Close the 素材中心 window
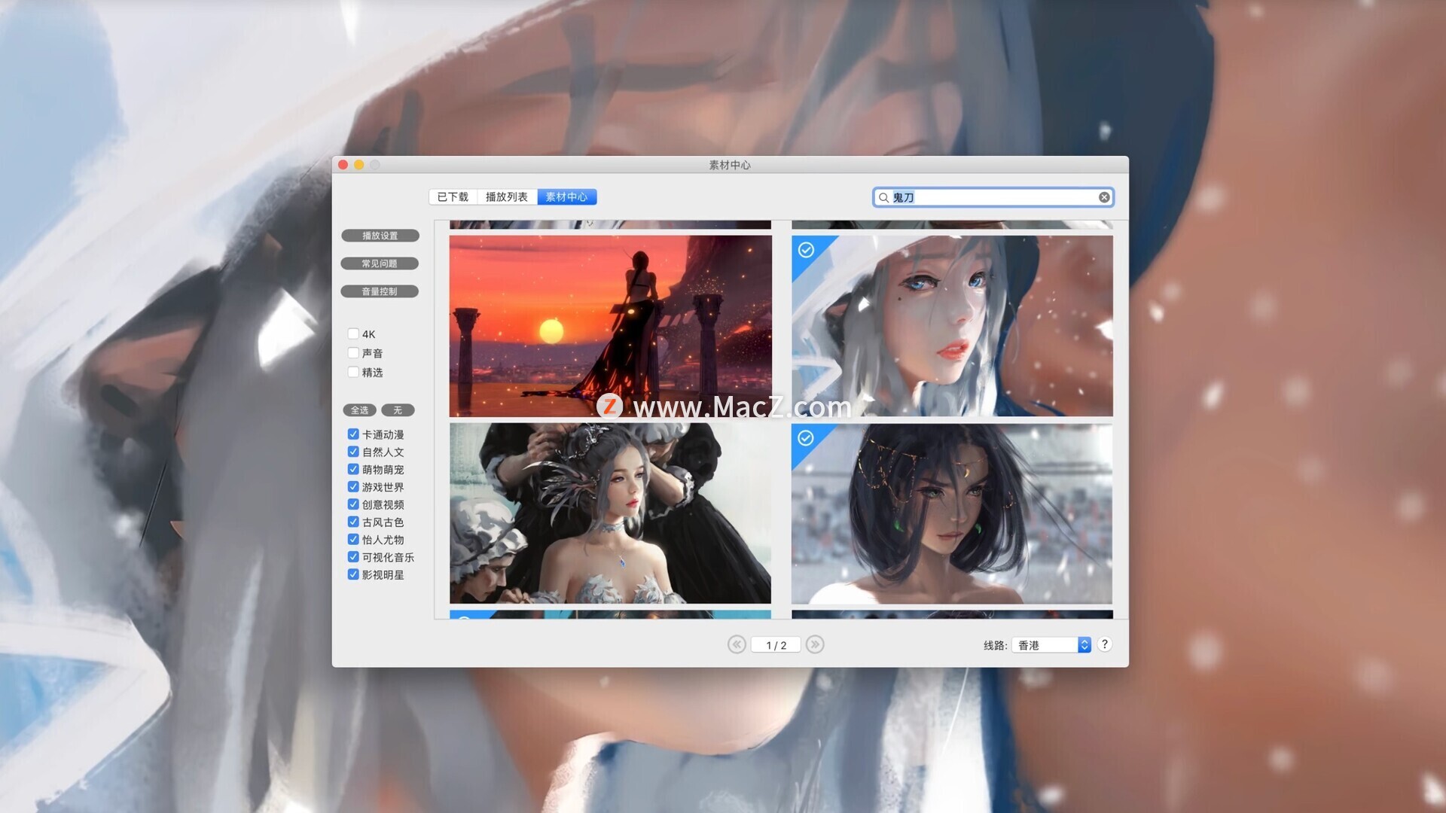 click(343, 165)
